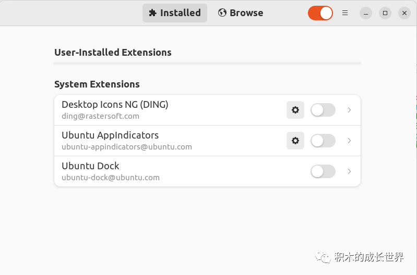This screenshot has height=275, width=417.
Task: Minimize the Extensions window
Action: tap(366, 13)
